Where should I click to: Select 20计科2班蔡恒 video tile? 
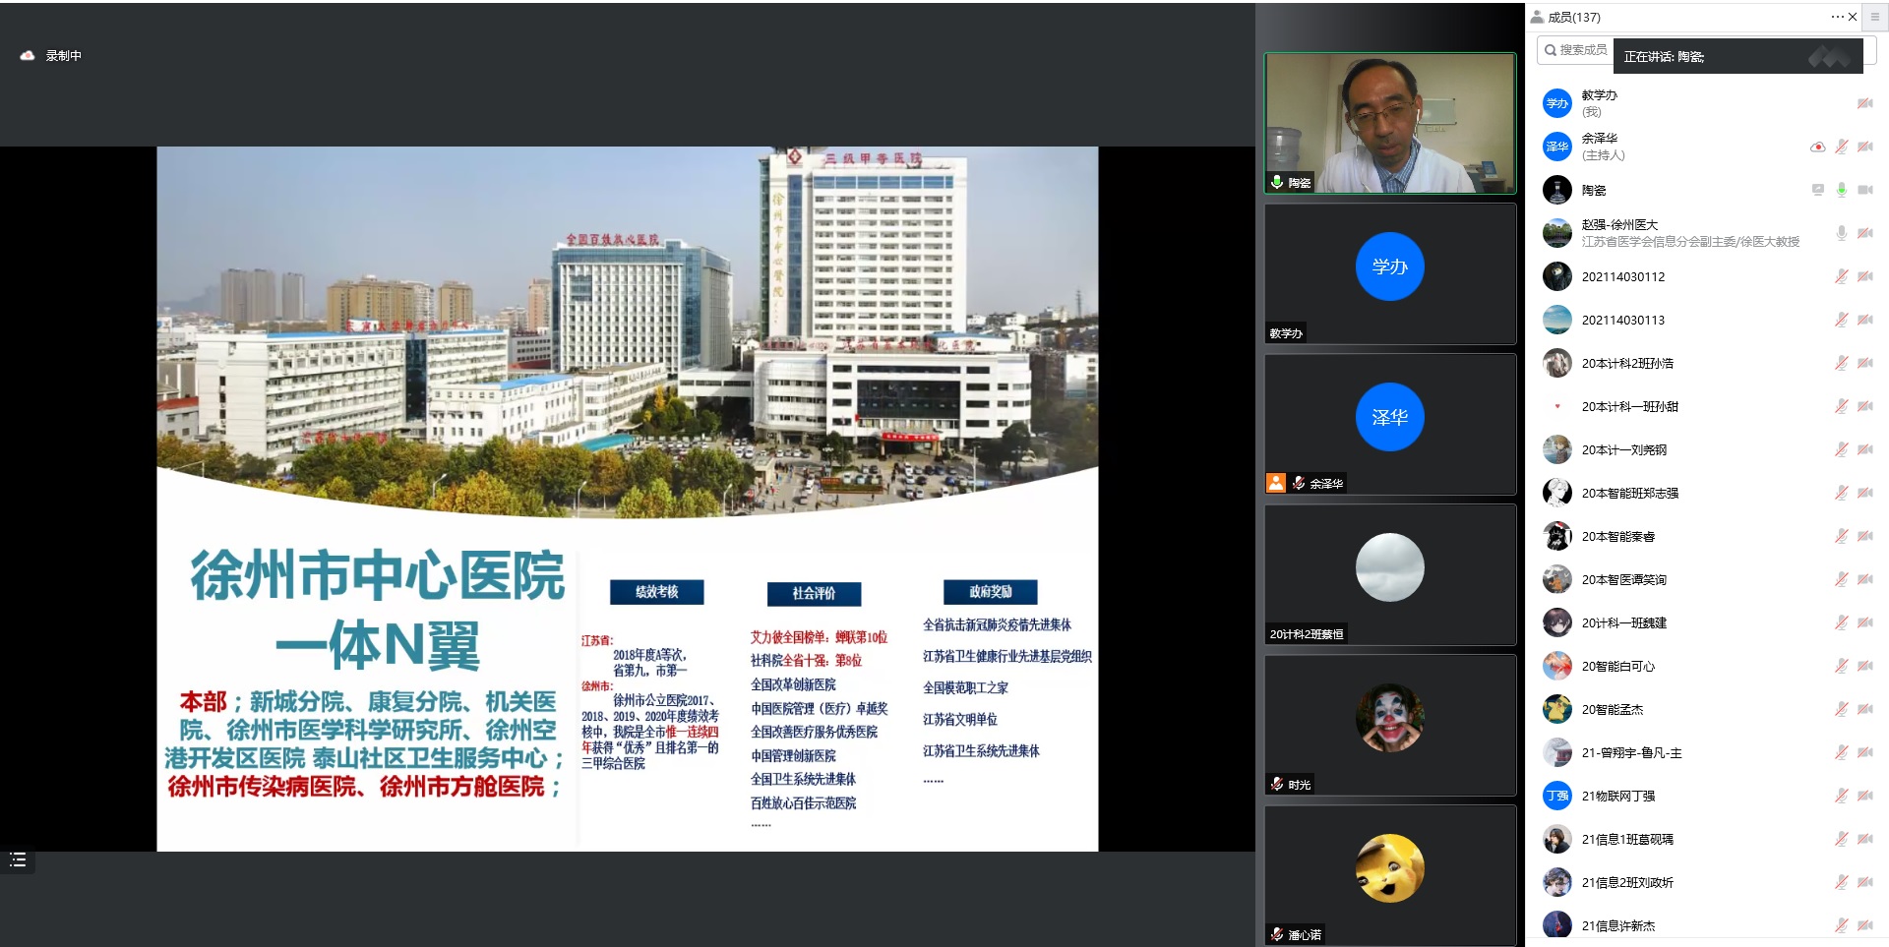tap(1390, 574)
